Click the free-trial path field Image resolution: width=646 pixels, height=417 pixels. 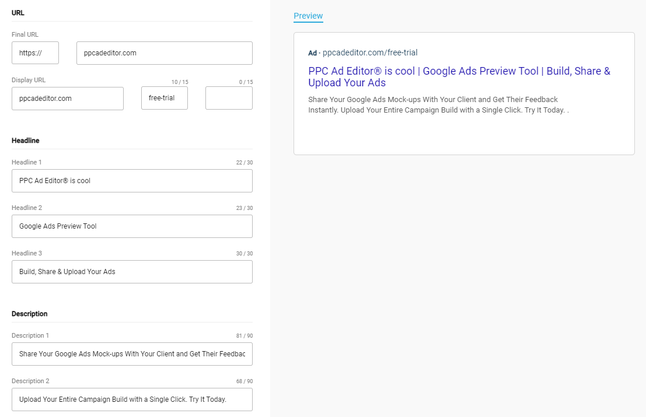coord(164,98)
